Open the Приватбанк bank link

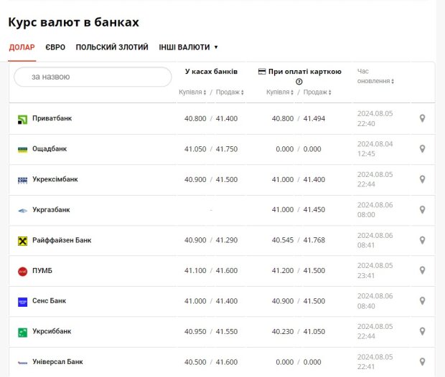click(x=52, y=118)
